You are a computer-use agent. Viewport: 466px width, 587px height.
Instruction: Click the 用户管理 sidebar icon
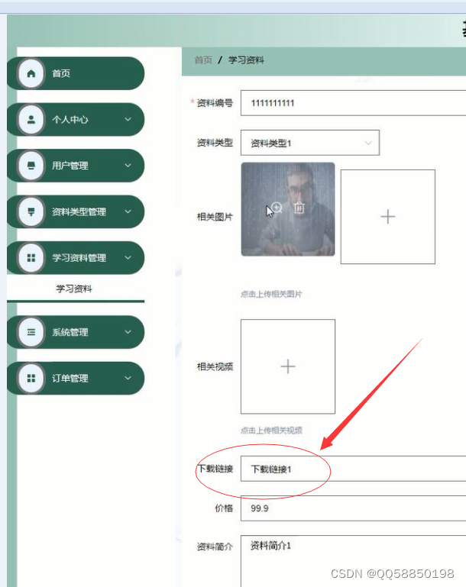(31, 166)
